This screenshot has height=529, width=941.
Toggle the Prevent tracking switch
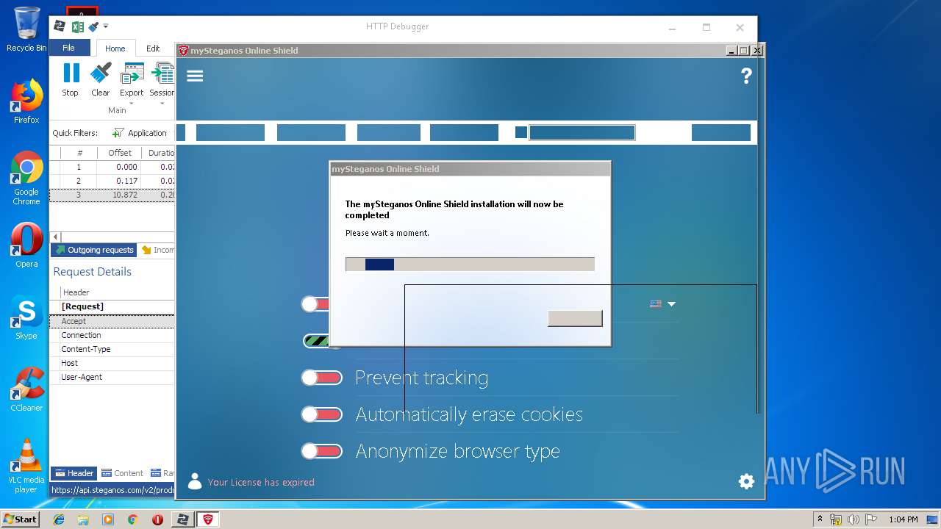[x=322, y=378]
